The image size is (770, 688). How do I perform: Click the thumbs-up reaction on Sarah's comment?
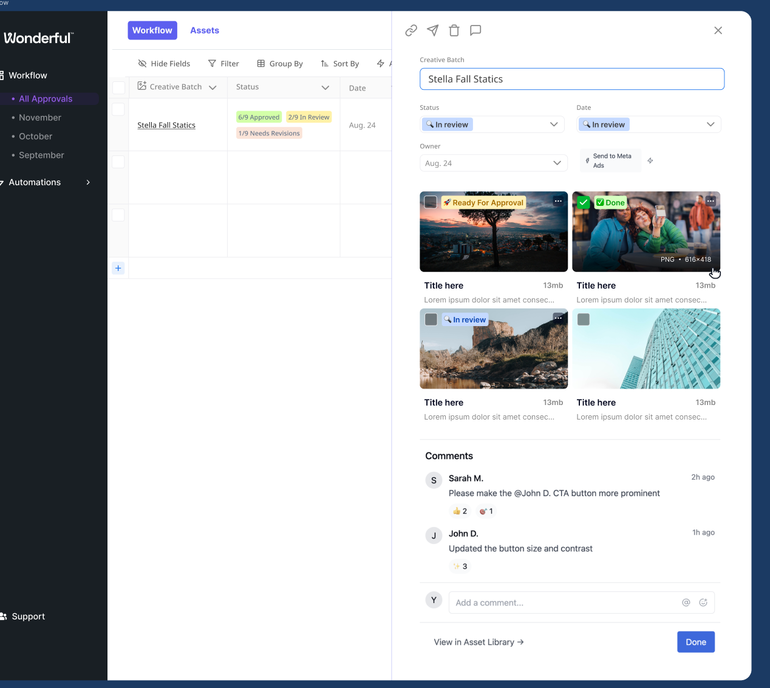[460, 511]
